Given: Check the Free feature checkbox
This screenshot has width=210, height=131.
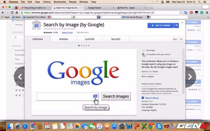Looking at the screenshot, I should click(13, 59).
